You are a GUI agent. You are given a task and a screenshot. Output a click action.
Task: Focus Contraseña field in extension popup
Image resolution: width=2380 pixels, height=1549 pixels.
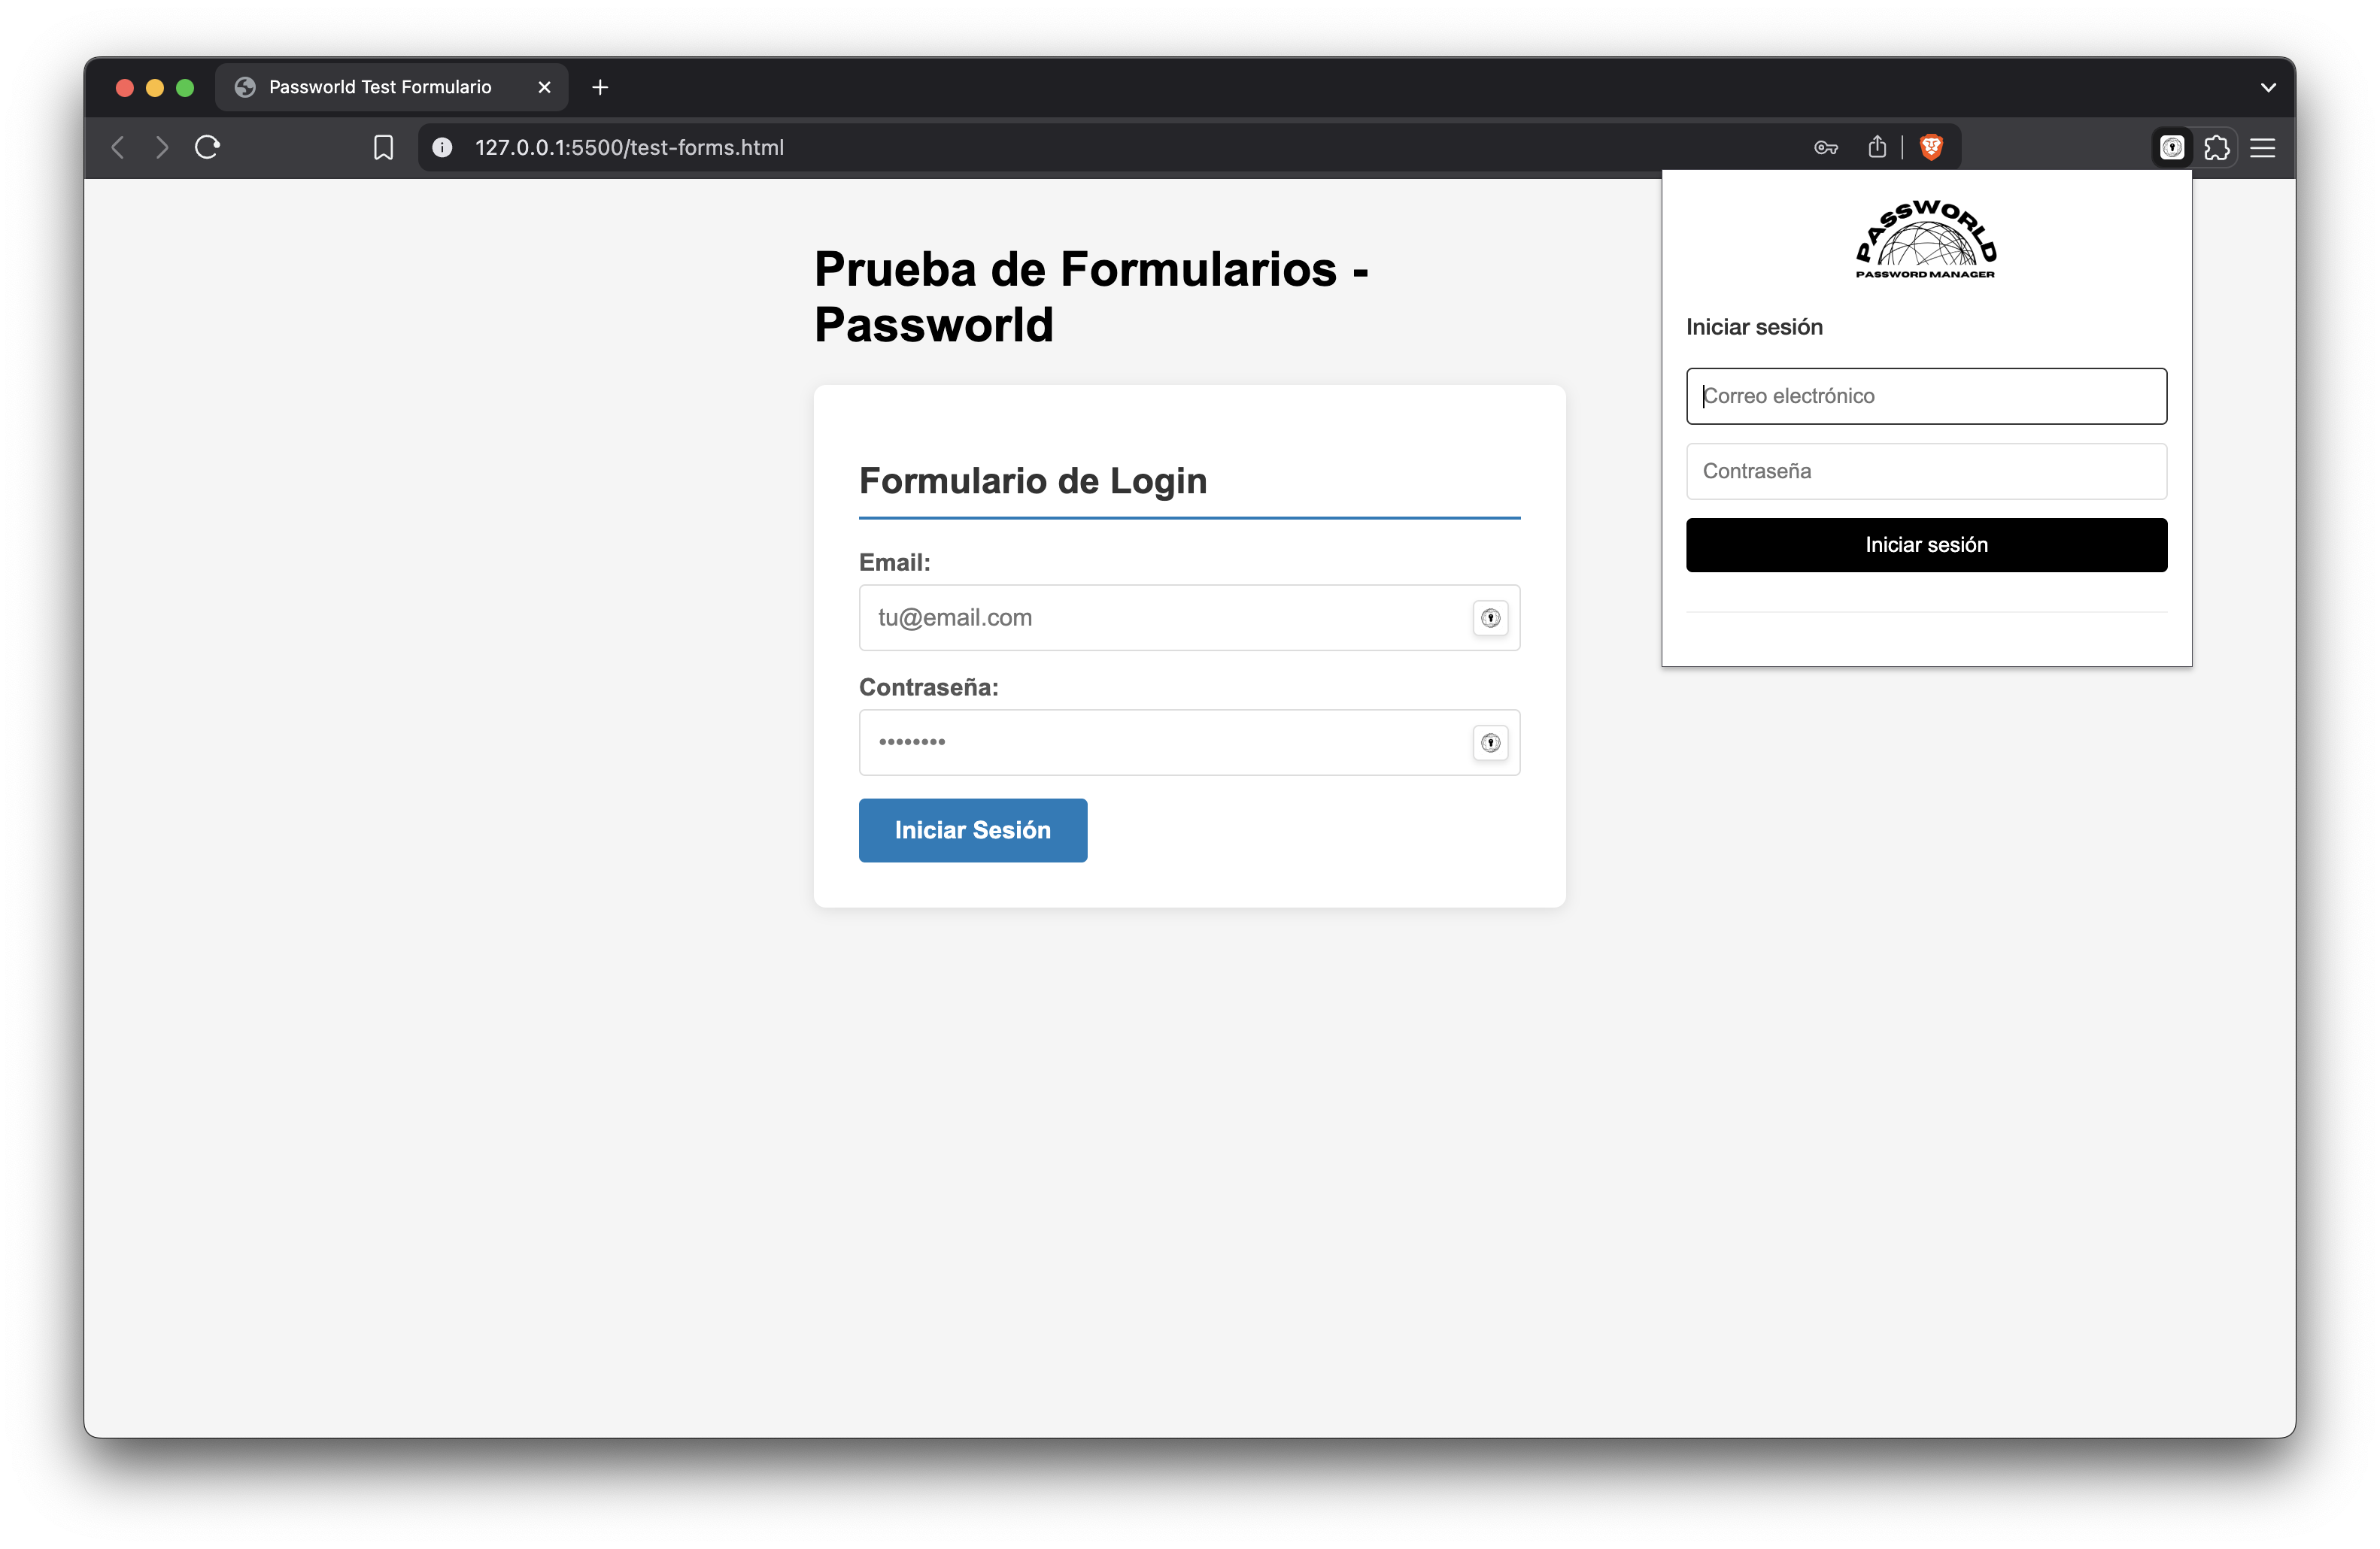pos(1926,471)
